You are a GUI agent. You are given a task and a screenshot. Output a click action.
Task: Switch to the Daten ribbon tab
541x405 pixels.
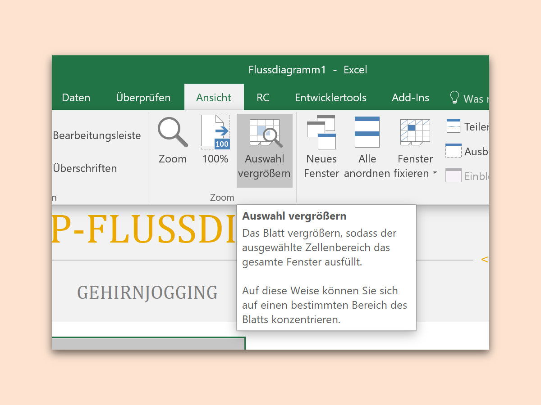click(x=76, y=98)
